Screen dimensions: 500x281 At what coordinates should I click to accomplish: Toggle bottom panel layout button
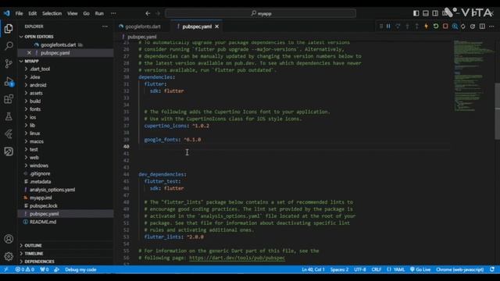pos(426,13)
